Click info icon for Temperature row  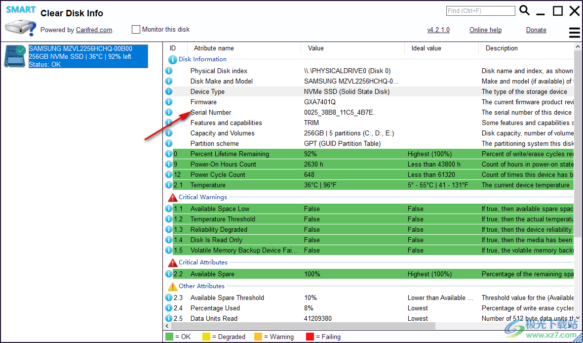[x=169, y=185]
